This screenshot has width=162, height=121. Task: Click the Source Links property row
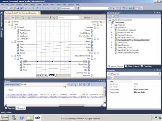tap(134, 89)
